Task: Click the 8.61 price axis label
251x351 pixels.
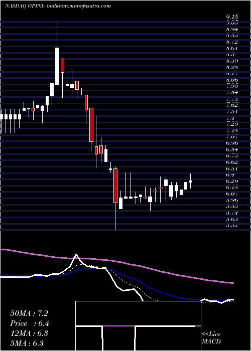Action: 232,48
